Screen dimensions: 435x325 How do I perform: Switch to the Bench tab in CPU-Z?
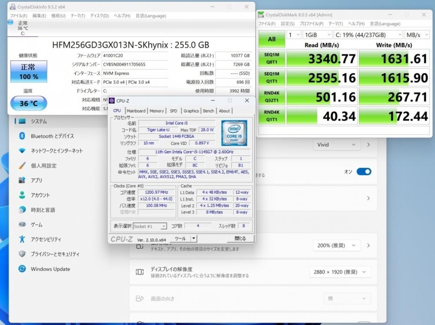[208, 111]
